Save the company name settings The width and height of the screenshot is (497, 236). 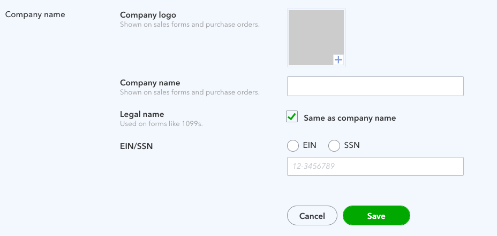(376, 216)
